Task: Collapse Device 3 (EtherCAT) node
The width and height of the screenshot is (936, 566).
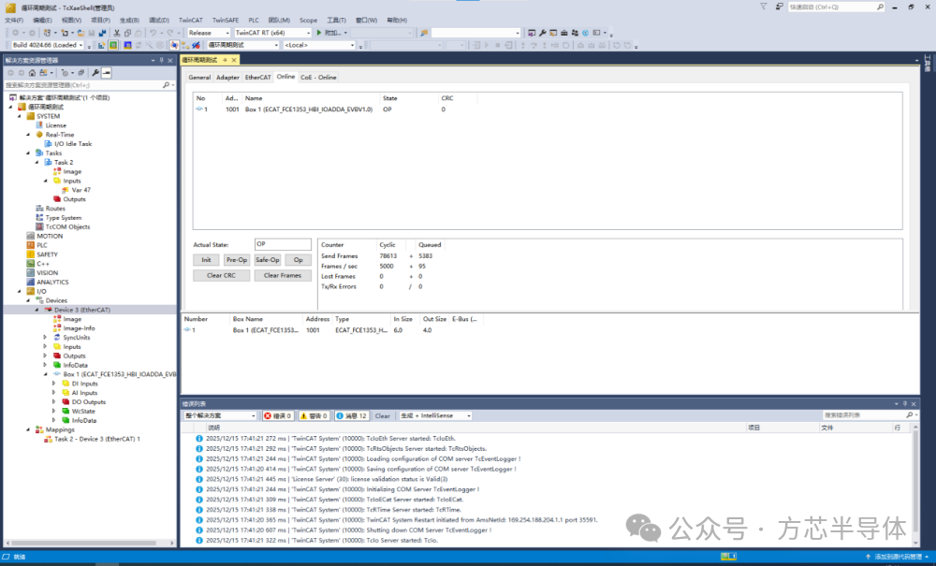Action: [37, 311]
